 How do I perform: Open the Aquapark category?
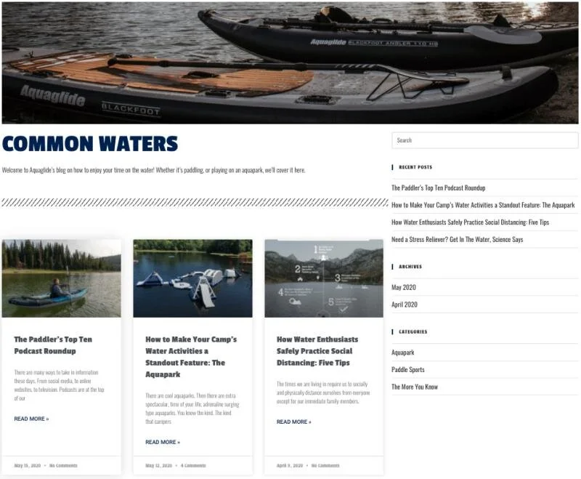tap(403, 353)
